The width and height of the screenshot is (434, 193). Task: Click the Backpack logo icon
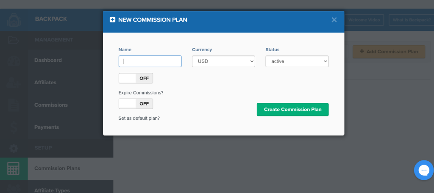pyautogui.click(x=14, y=19)
